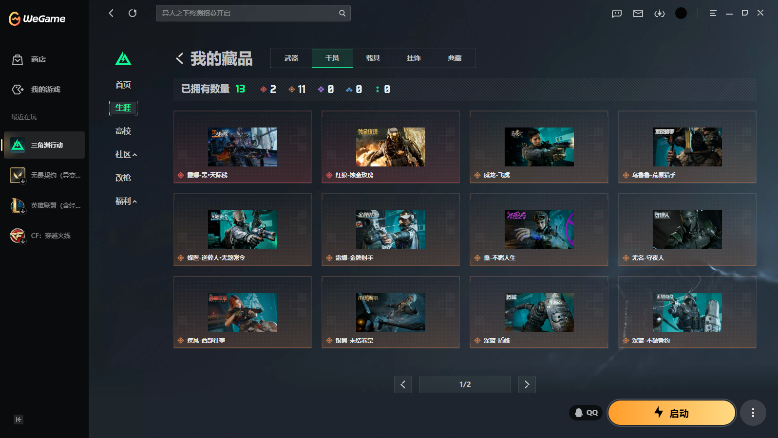The image size is (778, 438).
Task: Open the chat messages icon
Action: (617, 14)
